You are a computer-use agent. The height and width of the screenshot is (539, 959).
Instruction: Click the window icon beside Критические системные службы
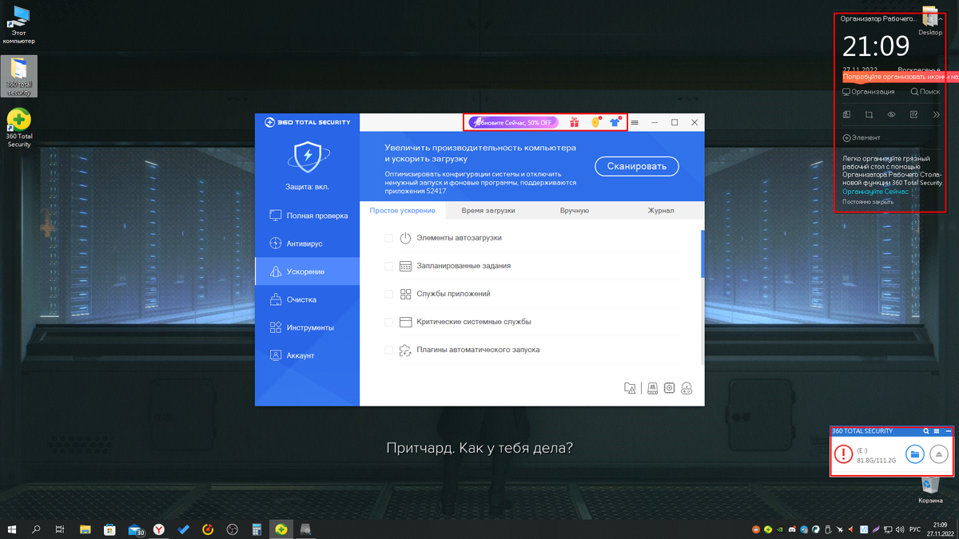(405, 322)
